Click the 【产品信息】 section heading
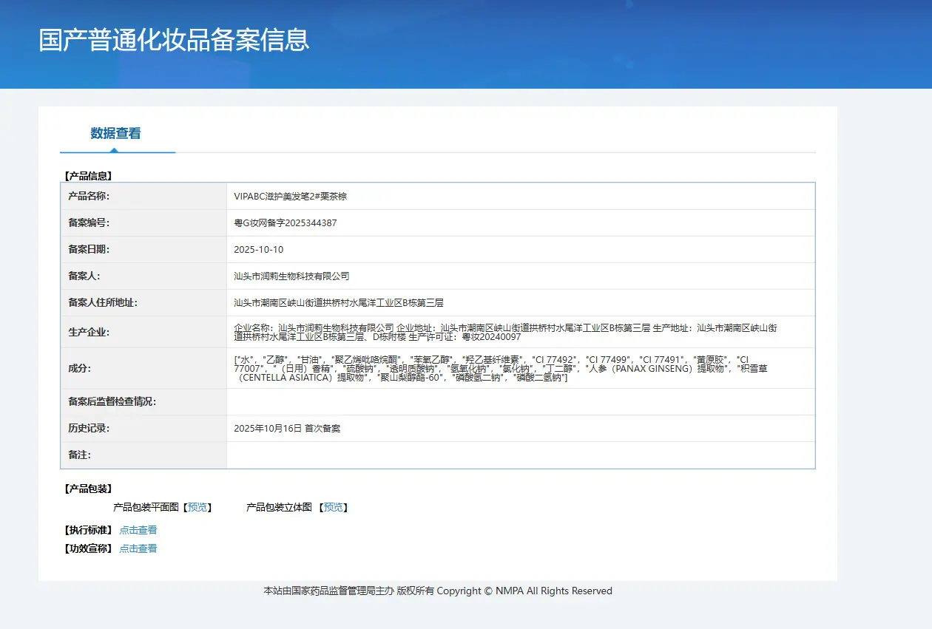 pos(88,176)
